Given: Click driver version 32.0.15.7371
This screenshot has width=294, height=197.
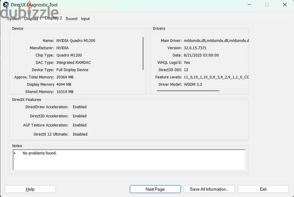Looking at the screenshot, I should click(x=195, y=48).
